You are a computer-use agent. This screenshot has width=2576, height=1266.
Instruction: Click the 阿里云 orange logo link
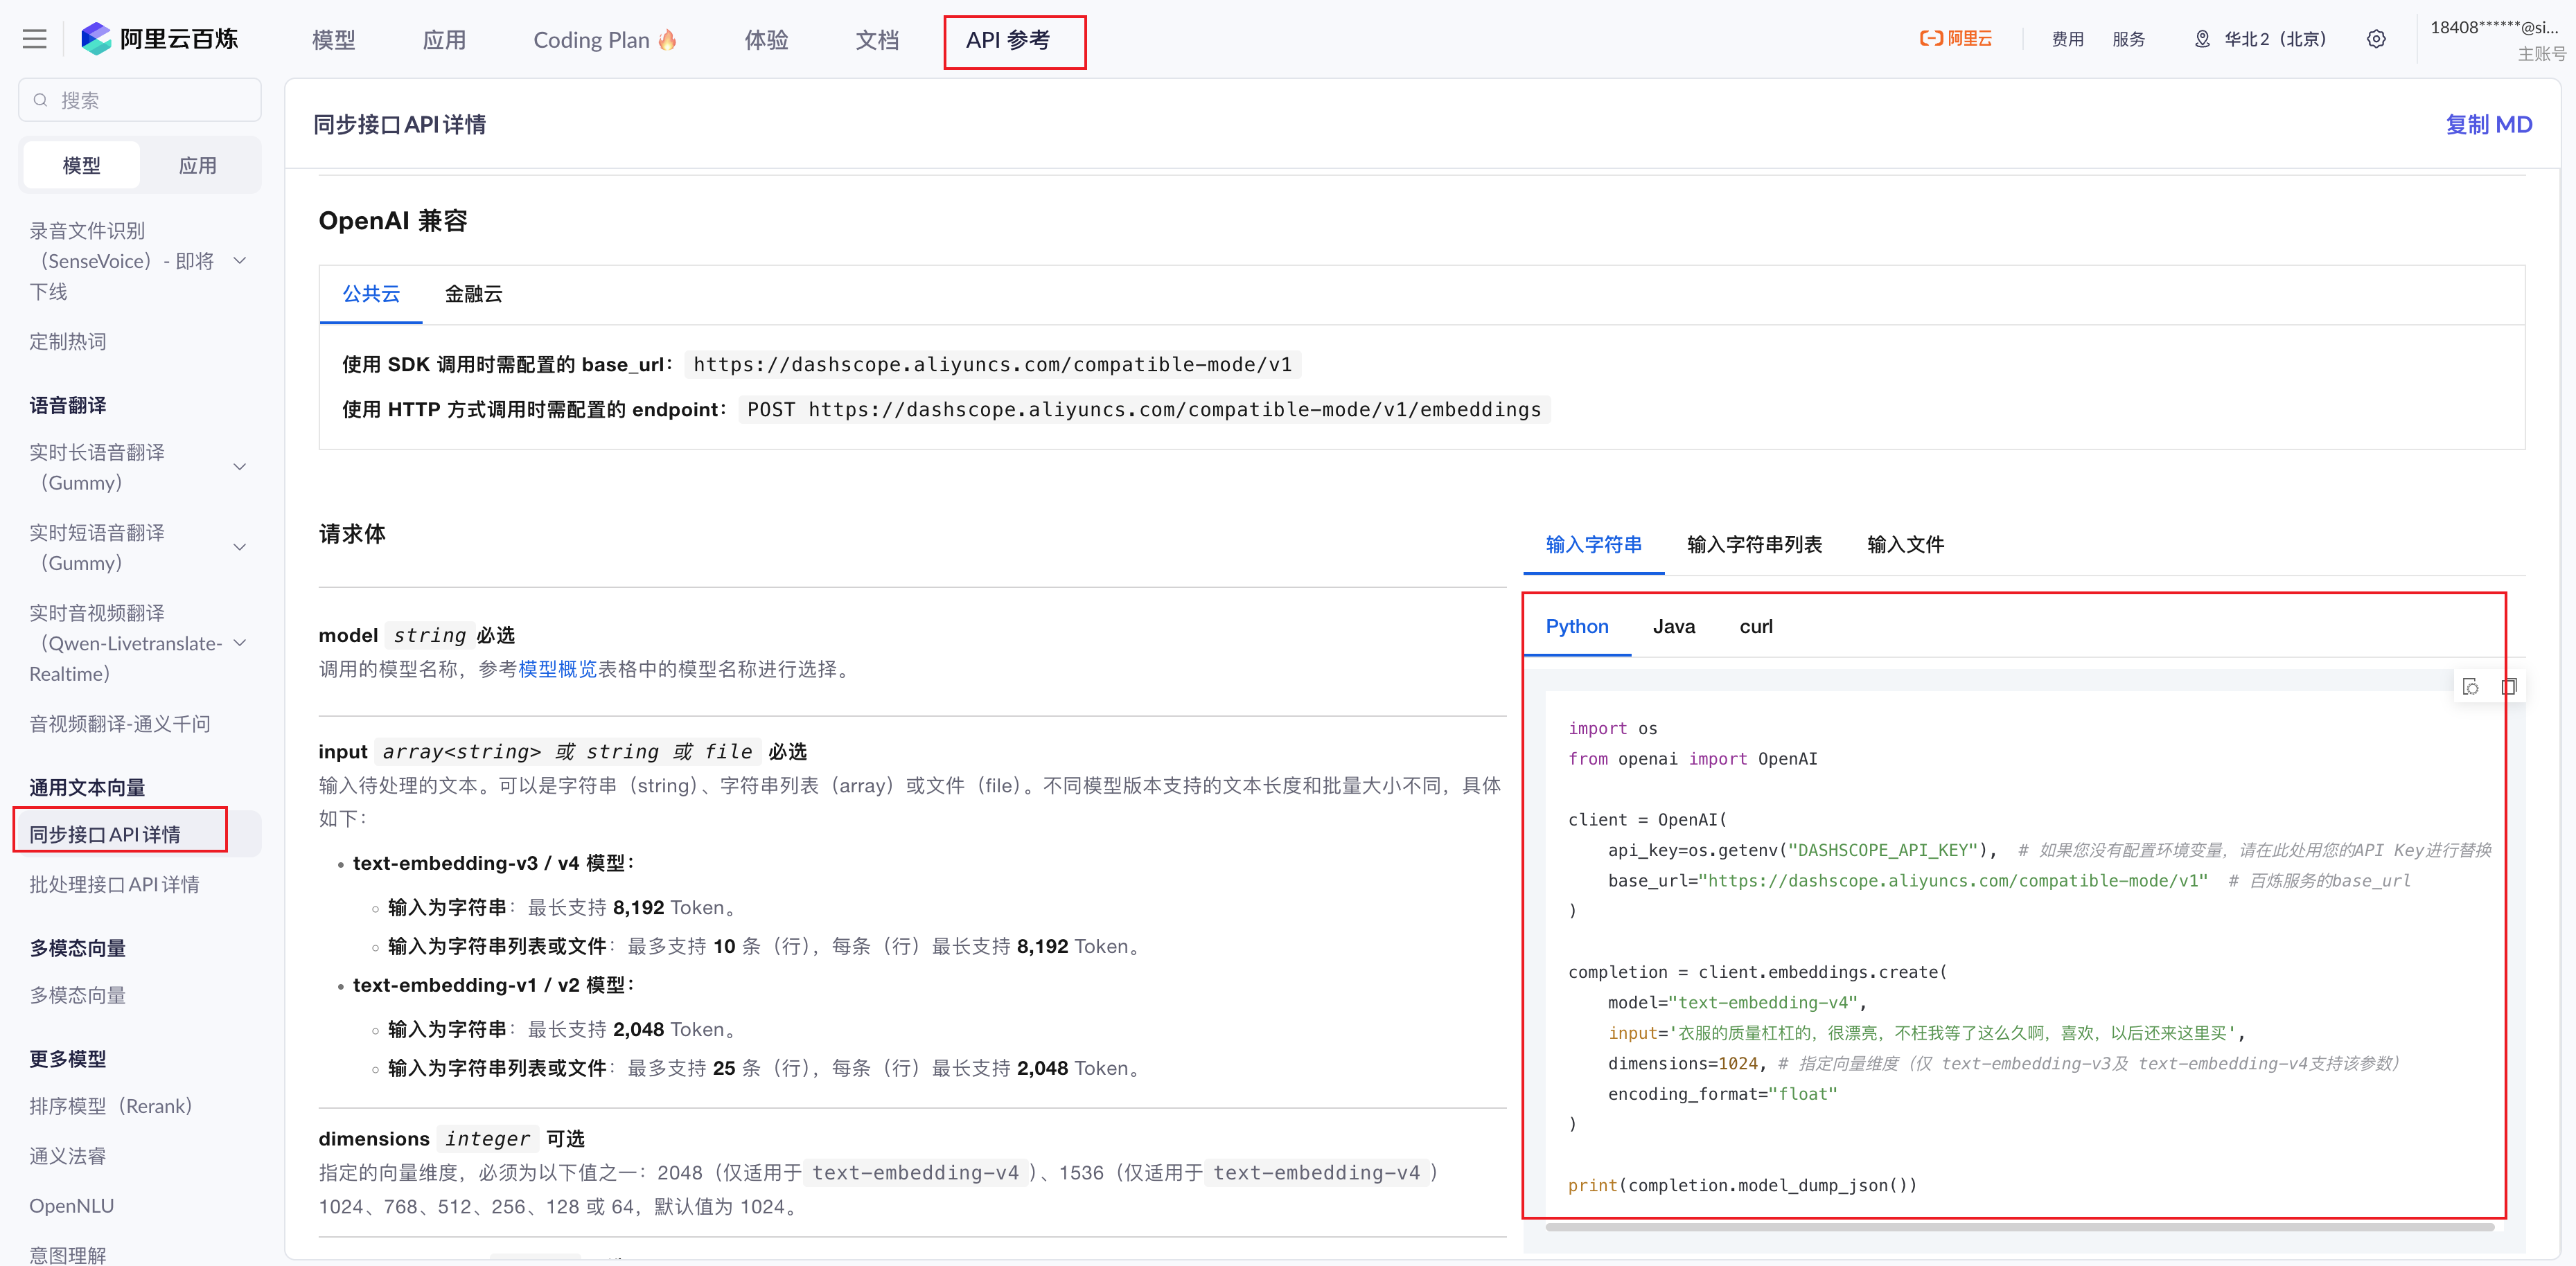click(x=1955, y=39)
